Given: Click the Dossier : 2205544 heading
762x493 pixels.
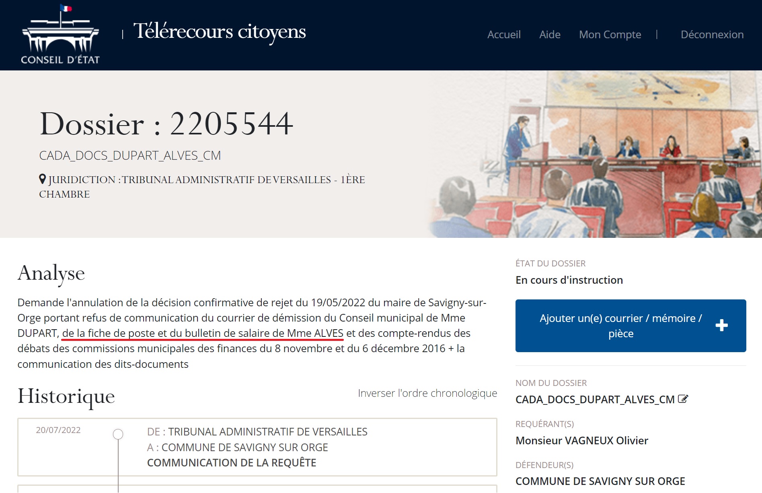Looking at the screenshot, I should (x=166, y=124).
